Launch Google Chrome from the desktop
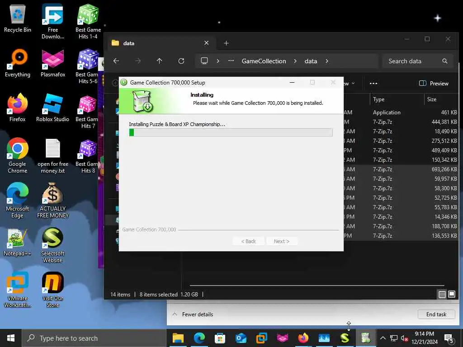Image resolution: width=463 pixels, height=347 pixels. [18, 156]
